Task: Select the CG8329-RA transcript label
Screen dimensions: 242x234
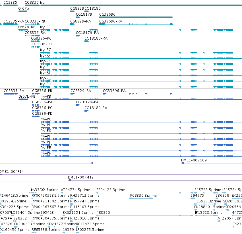Action: [80, 21]
